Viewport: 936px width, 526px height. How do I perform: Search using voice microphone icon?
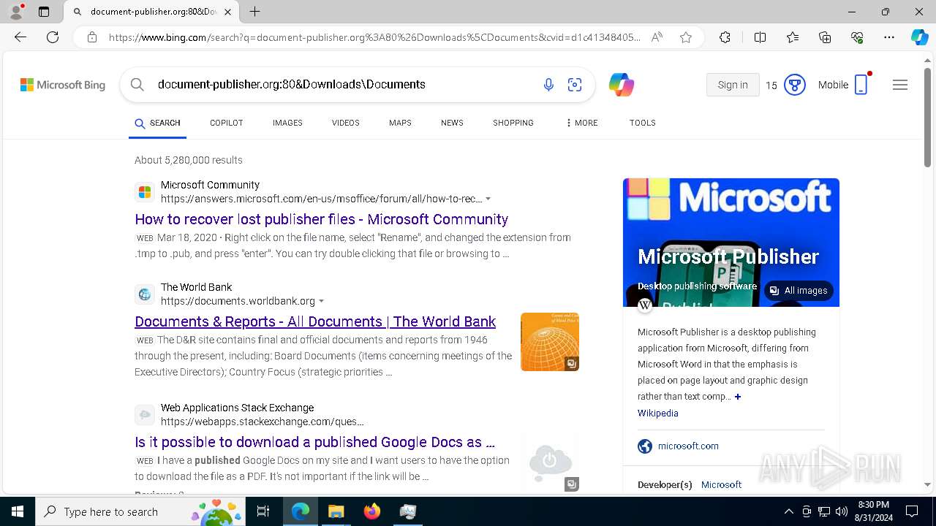tap(548, 85)
